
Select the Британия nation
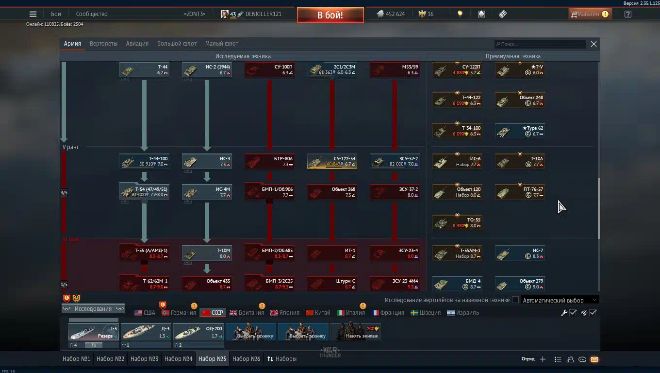pos(247,313)
